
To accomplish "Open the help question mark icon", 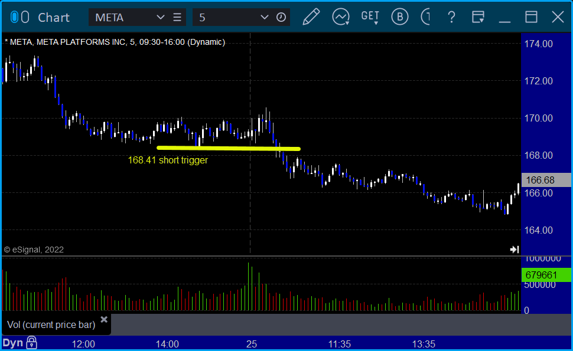I will pos(452,17).
